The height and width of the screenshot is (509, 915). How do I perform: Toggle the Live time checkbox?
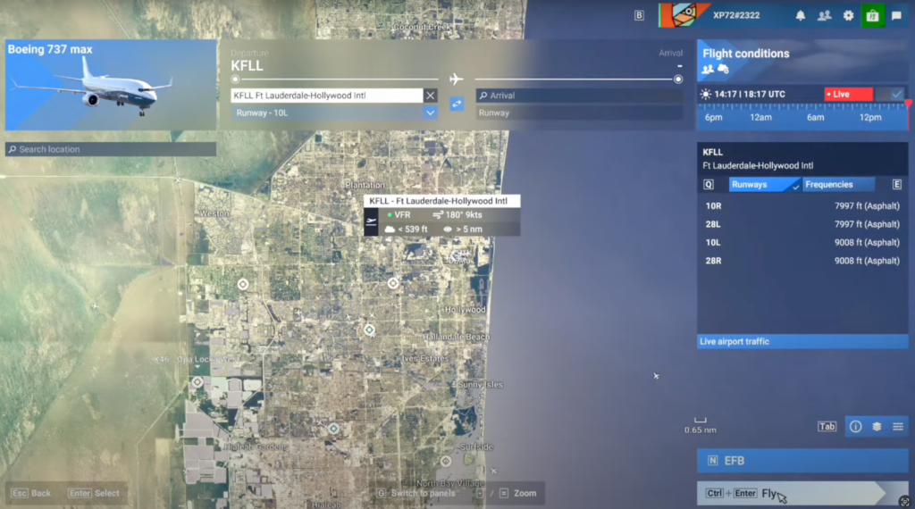(x=896, y=94)
